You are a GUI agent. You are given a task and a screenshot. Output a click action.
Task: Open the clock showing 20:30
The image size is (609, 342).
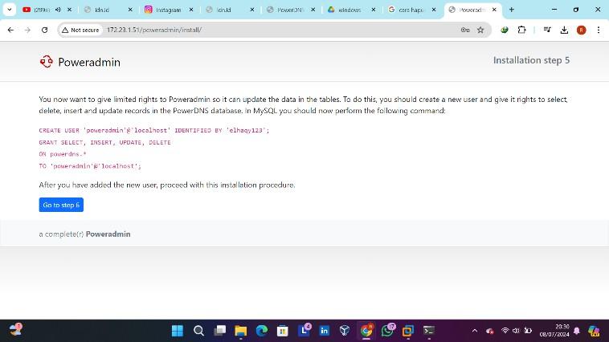pyautogui.click(x=554, y=330)
